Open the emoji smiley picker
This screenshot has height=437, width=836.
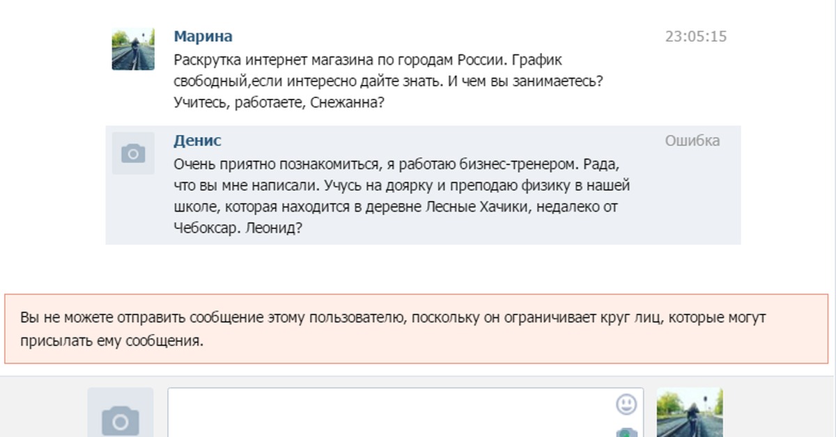[x=626, y=404]
